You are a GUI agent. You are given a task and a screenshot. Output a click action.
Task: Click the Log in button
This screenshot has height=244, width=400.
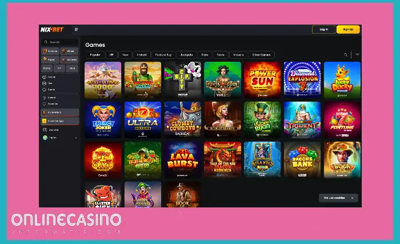pos(324,30)
